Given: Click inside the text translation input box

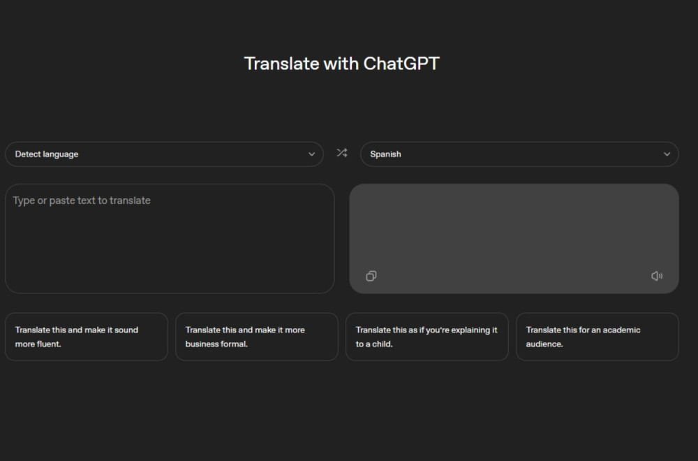Looking at the screenshot, I should [x=170, y=237].
